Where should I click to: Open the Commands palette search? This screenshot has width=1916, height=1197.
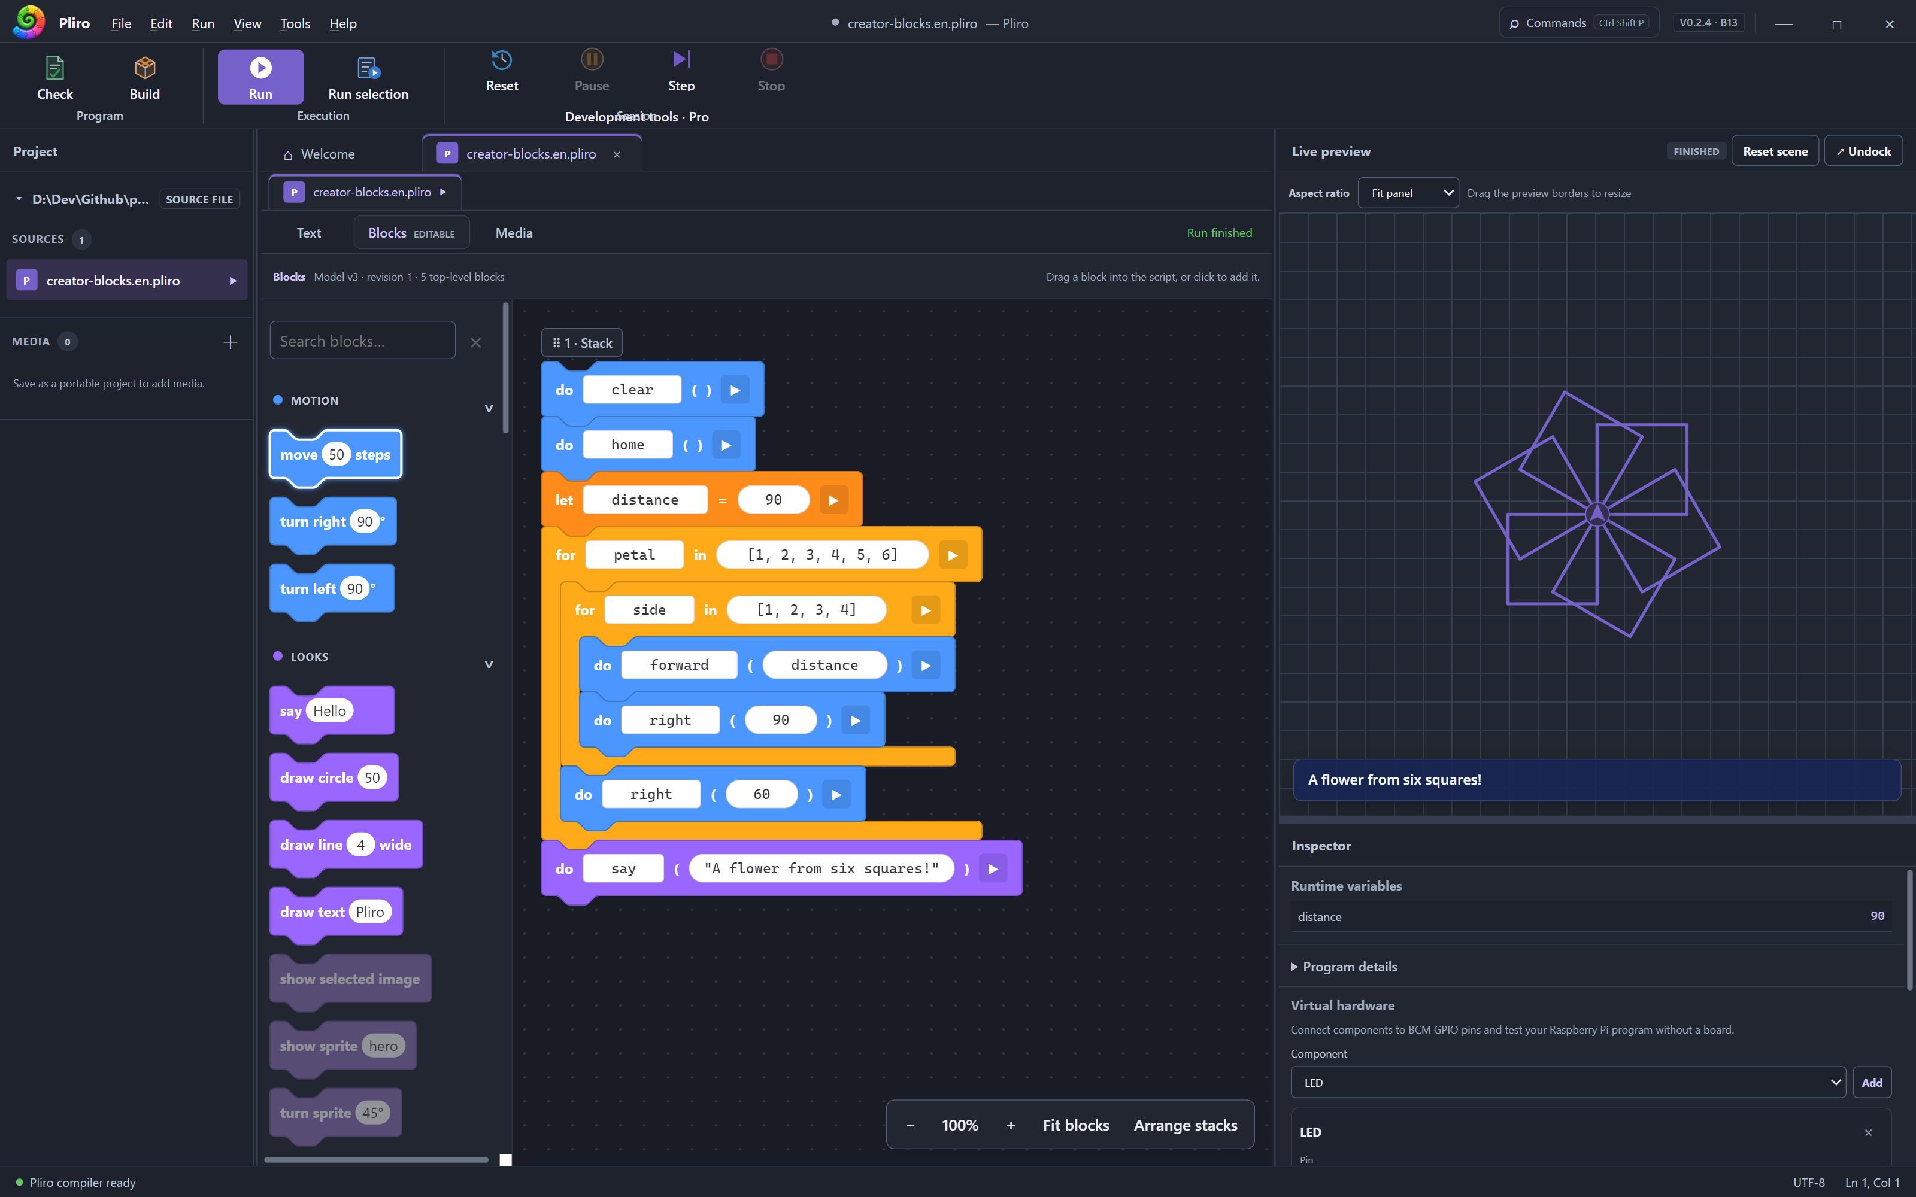1579,23
